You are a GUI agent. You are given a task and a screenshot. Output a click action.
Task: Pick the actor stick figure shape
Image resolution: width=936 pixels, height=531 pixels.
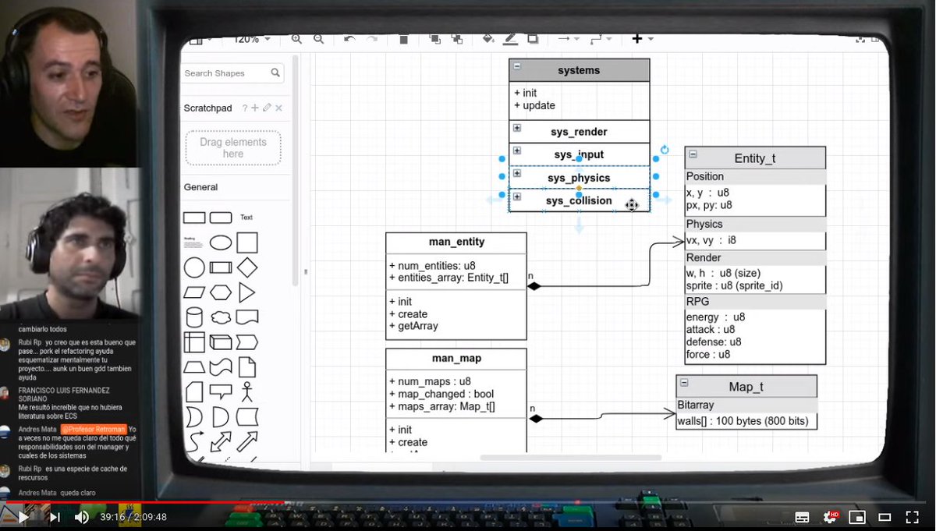pyautogui.click(x=247, y=391)
